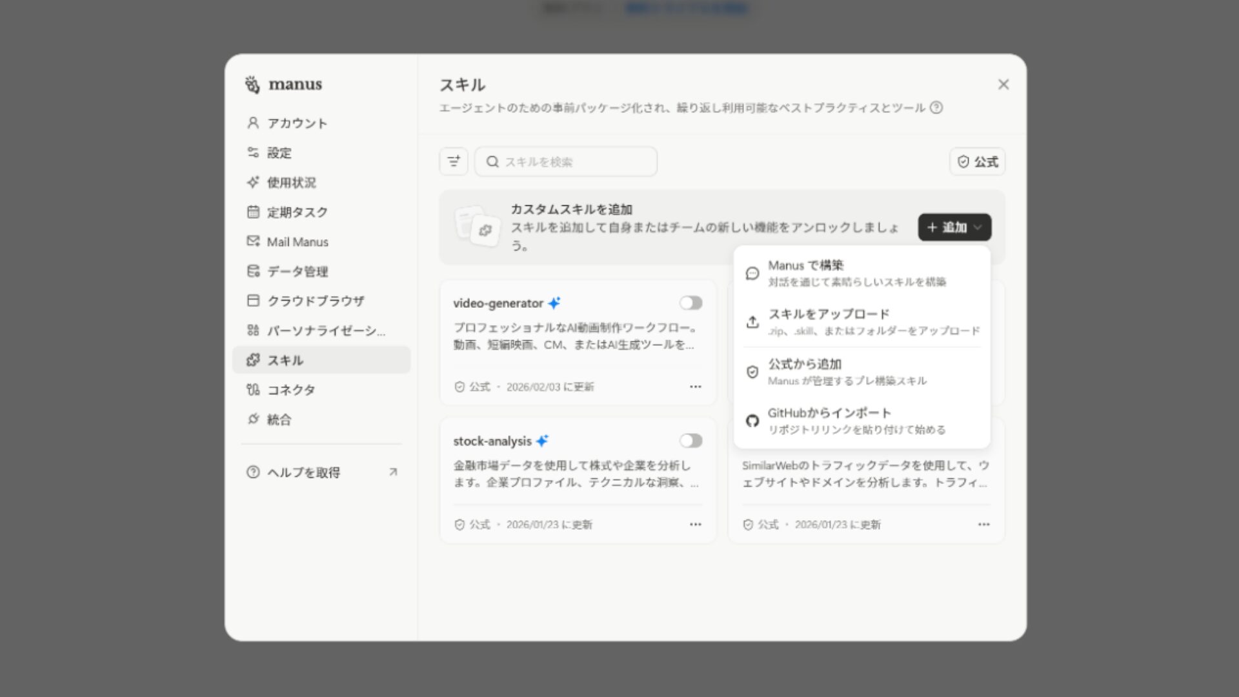
Task: Open the 追加 dropdown button
Action: click(x=954, y=227)
